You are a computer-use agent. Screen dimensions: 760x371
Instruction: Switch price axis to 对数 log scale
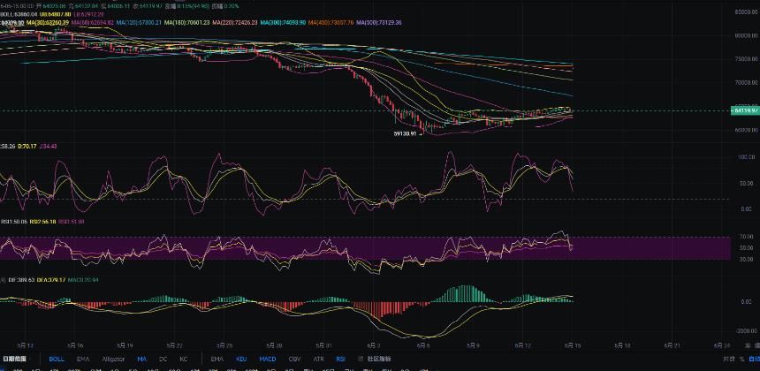click(x=728, y=359)
